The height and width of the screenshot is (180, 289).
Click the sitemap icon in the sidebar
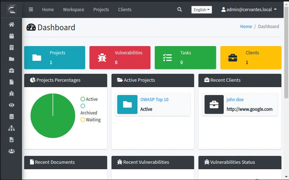coord(12,128)
